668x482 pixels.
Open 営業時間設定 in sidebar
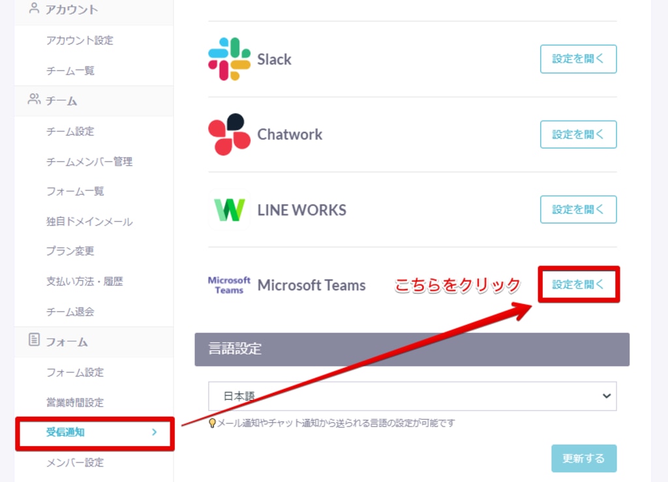tap(75, 402)
